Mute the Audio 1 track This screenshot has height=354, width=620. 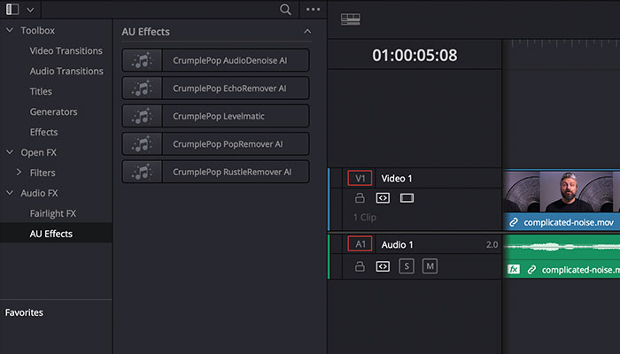click(430, 266)
